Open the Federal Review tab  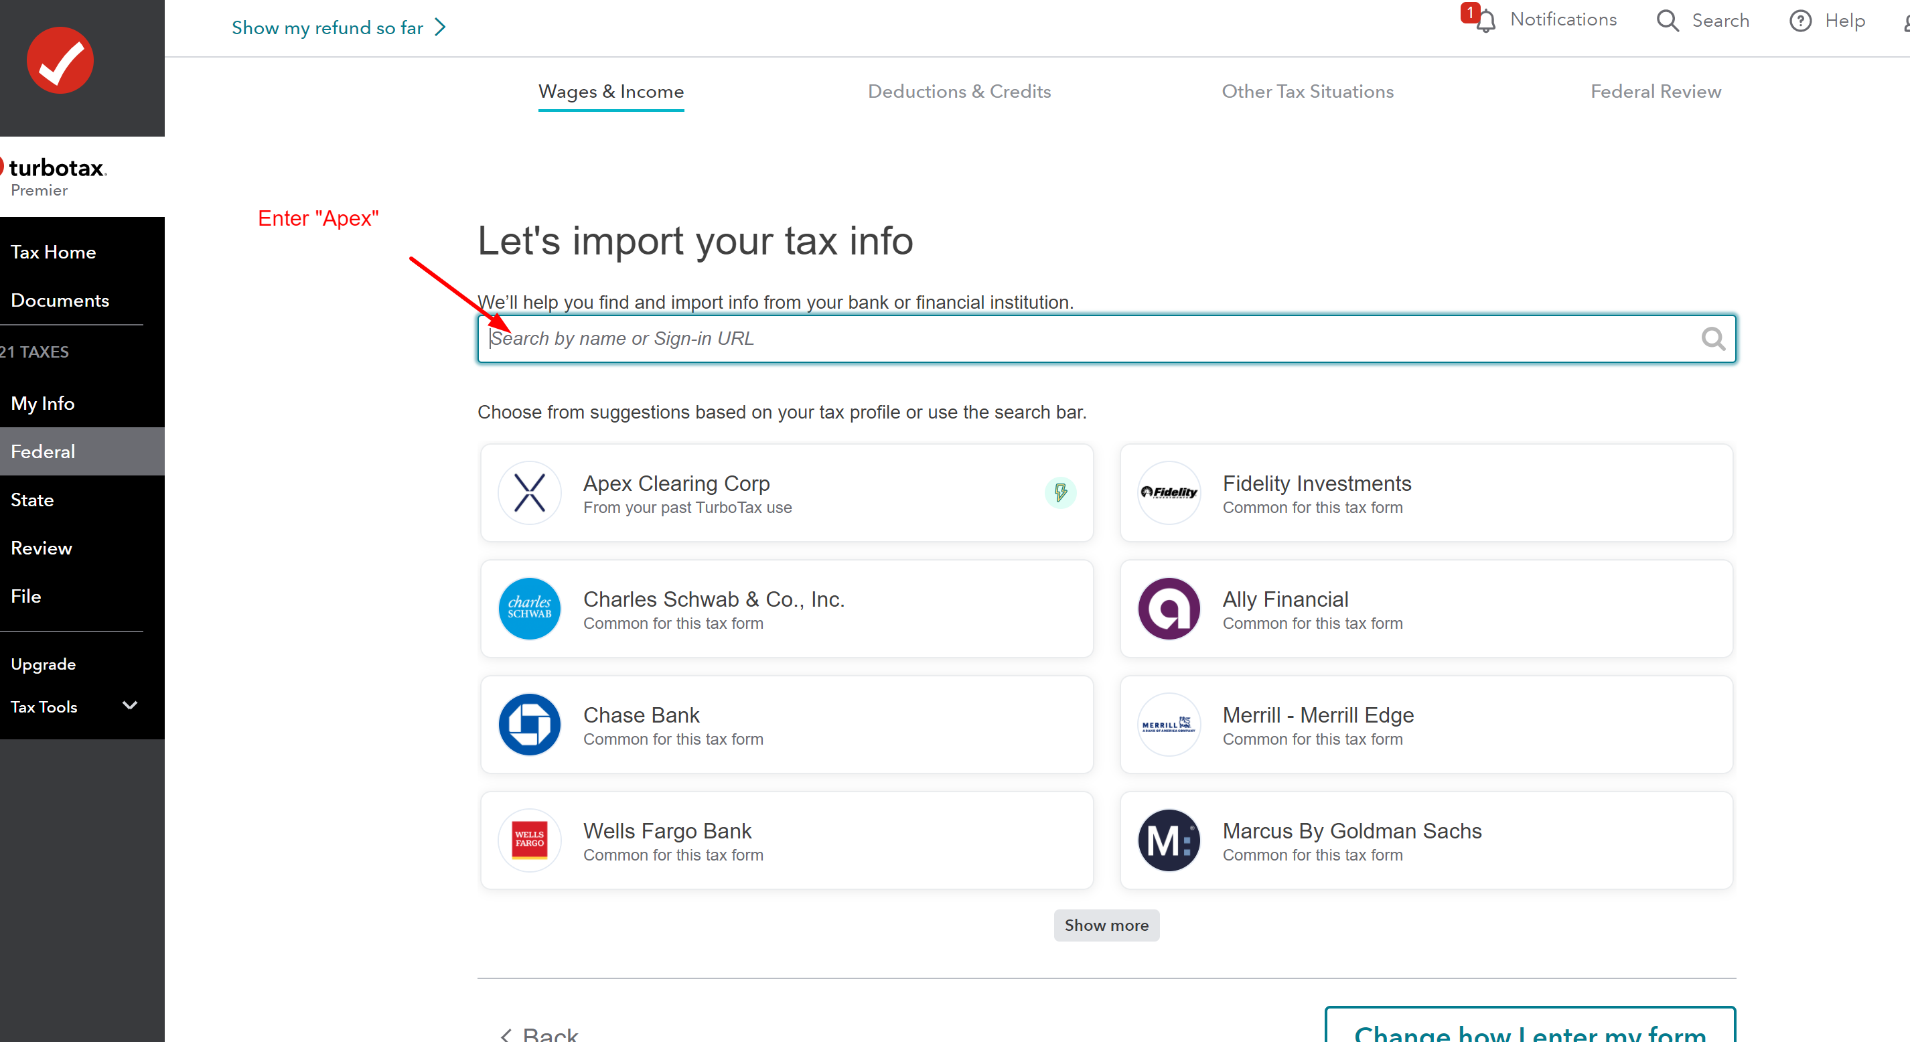(1655, 91)
